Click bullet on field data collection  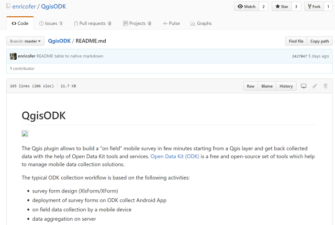click(x=82, y=210)
